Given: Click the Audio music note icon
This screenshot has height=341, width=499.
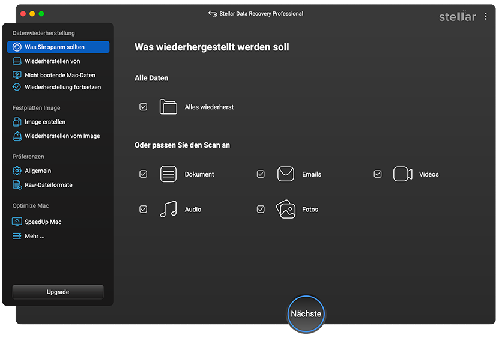Looking at the screenshot, I should tap(168, 210).
